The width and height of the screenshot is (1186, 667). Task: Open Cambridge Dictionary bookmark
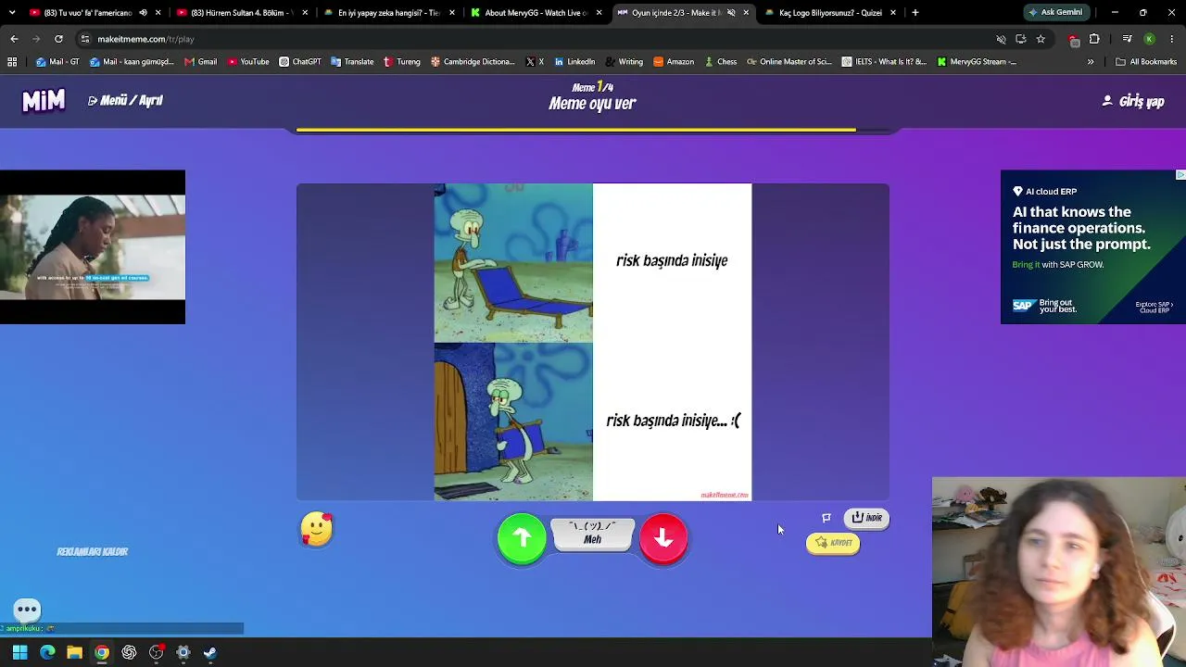[x=472, y=62]
